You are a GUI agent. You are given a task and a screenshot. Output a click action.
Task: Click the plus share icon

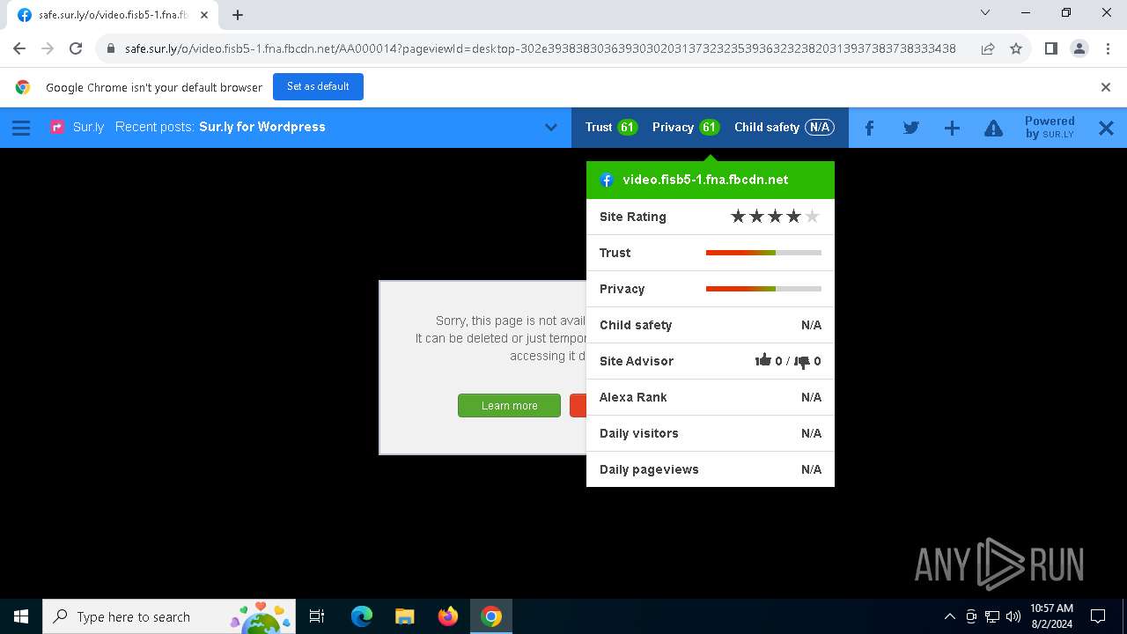click(952, 128)
